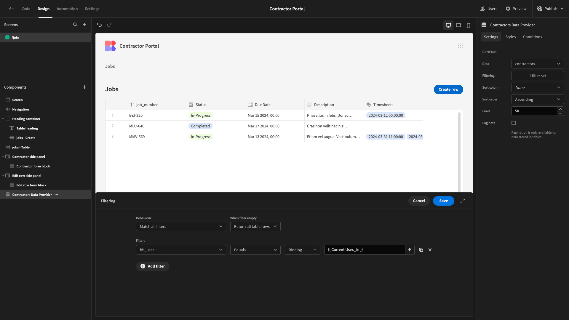
Task: Decrease the Limit value stepper
Action: tap(560, 113)
